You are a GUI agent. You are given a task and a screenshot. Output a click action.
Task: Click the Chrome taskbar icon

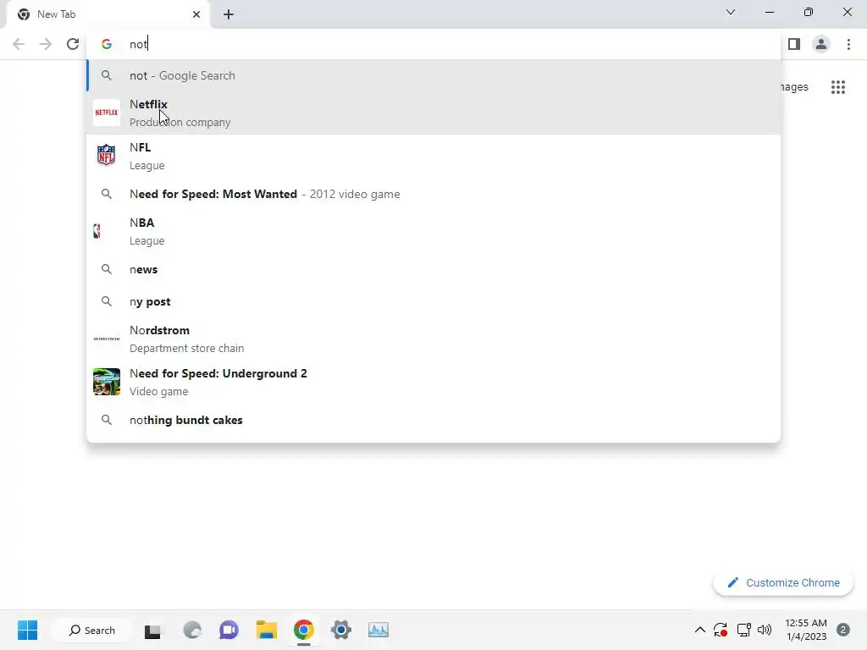click(x=304, y=630)
